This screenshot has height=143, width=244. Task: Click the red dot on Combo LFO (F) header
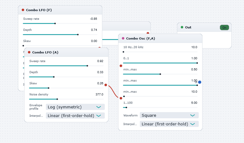point(23,10)
